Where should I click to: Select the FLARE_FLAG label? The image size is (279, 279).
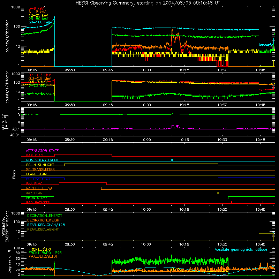36,174
